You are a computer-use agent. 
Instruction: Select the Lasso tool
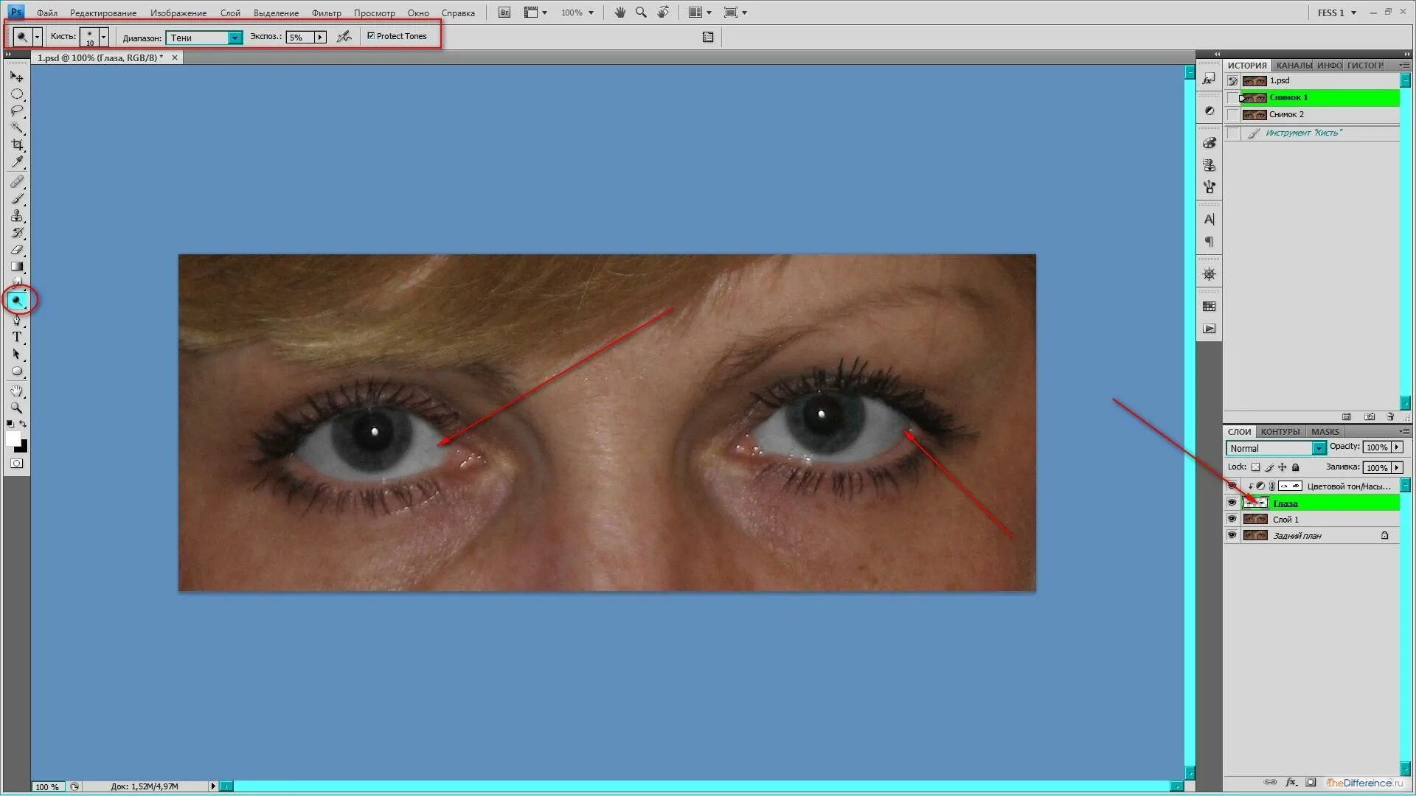(17, 111)
